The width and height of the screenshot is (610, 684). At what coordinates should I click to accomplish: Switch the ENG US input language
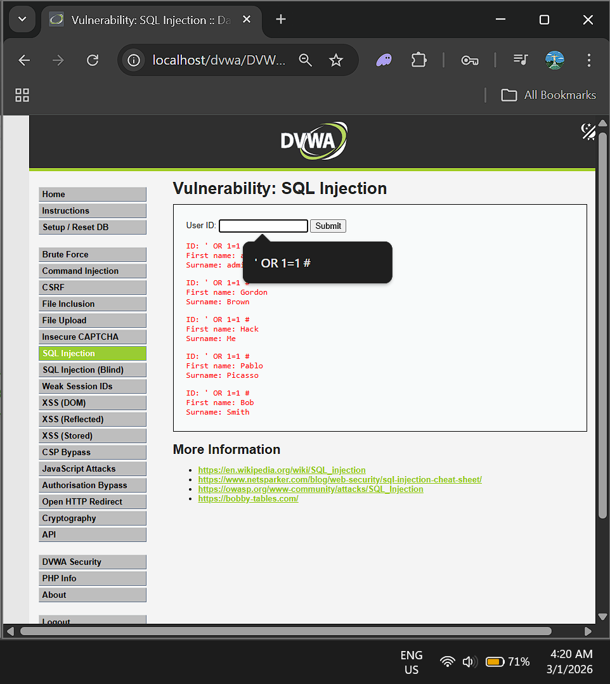tap(412, 662)
